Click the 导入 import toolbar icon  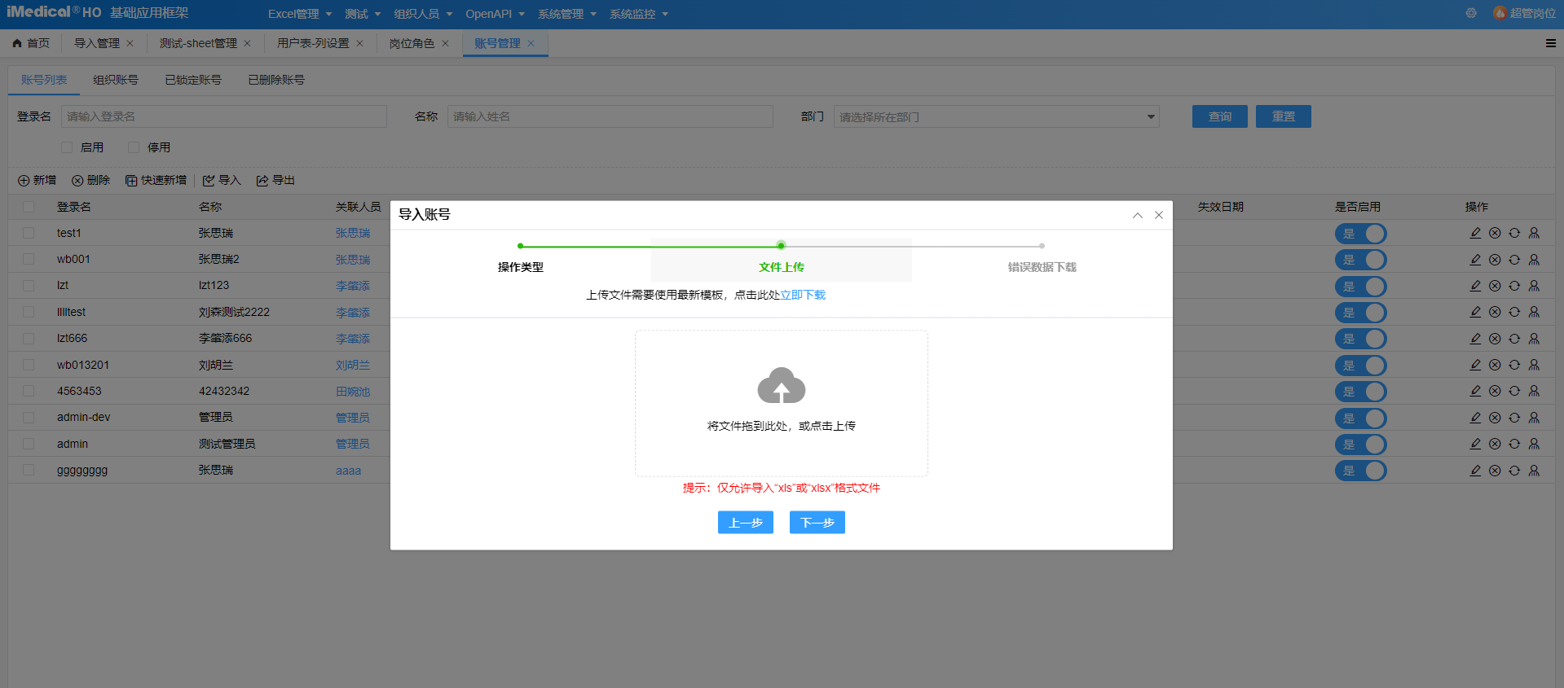[x=209, y=181]
